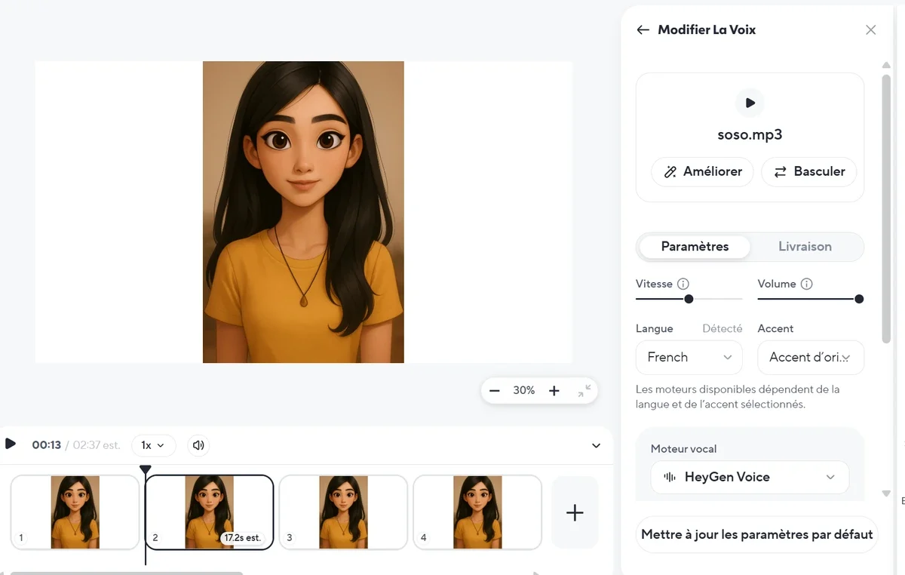The width and height of the screenshot is (905, 575).
Task: Click Mettre à jour les paramètres par défaut
Action: 757,535
